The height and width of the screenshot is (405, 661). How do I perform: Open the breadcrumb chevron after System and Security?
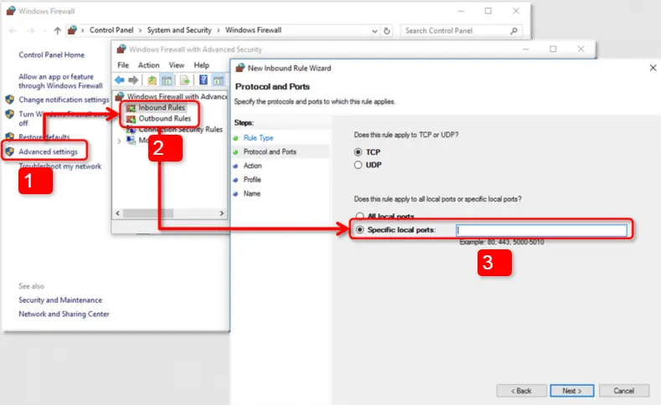[x=219, y=30]
